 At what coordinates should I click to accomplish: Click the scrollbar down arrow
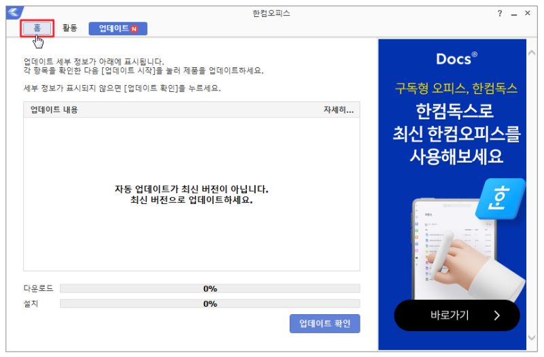[532, 337]
